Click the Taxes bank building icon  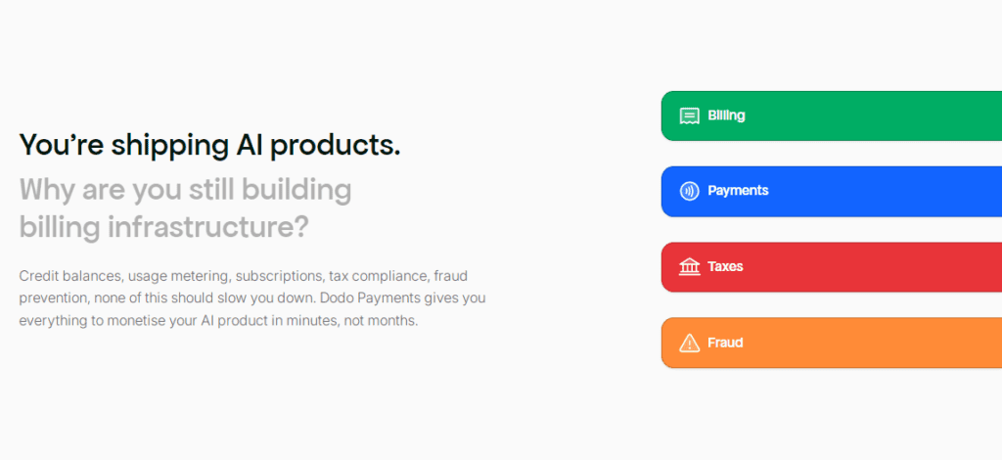click(x=690, y=266)
